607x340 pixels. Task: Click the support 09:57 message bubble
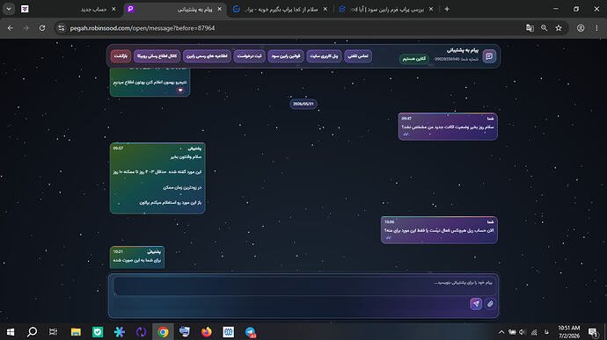[x=157, y=178]
